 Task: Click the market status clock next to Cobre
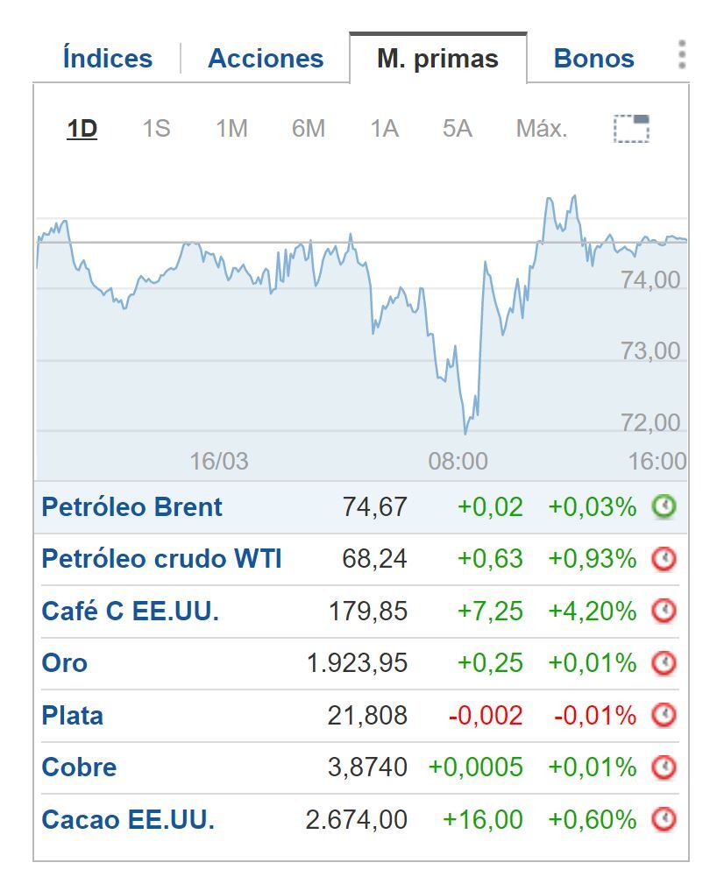(x=664, y=767)
